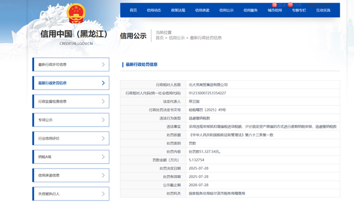Click chevron arrow beside 专项公示
The width and height of the screenshot is (354, 203).
103,120
